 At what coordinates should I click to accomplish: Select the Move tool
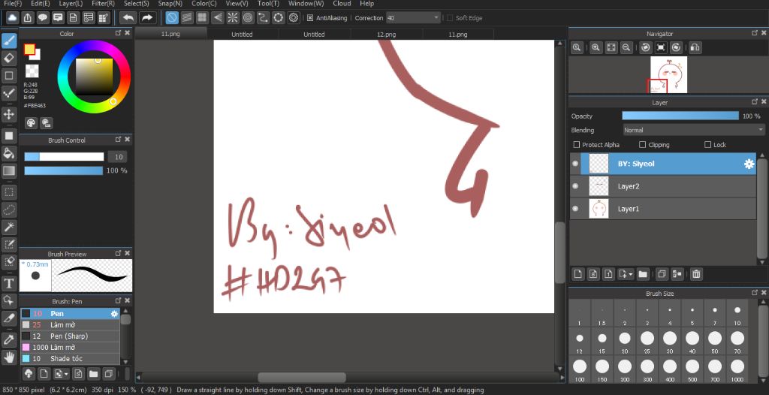click(x=9, y=114)
